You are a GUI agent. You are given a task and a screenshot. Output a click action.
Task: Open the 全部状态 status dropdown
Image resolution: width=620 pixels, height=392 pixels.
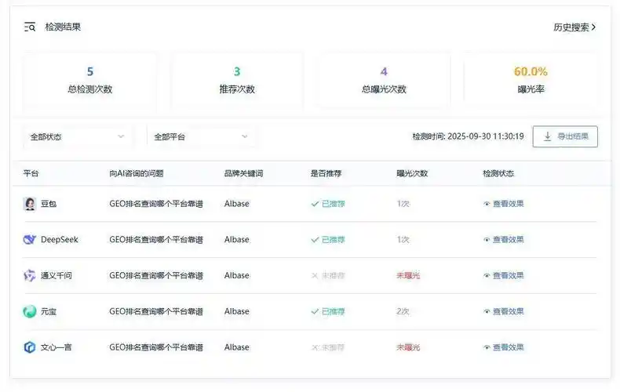point(78,136)
